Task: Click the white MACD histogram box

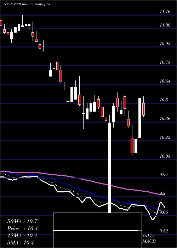Action: click(97, 230)
